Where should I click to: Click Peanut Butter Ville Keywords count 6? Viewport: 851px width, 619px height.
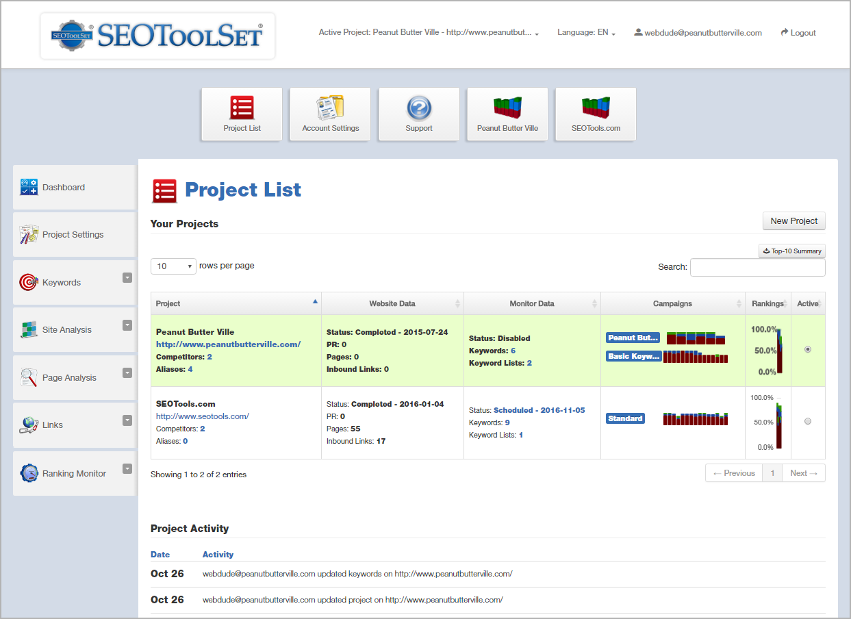click(x=513, y=351)
